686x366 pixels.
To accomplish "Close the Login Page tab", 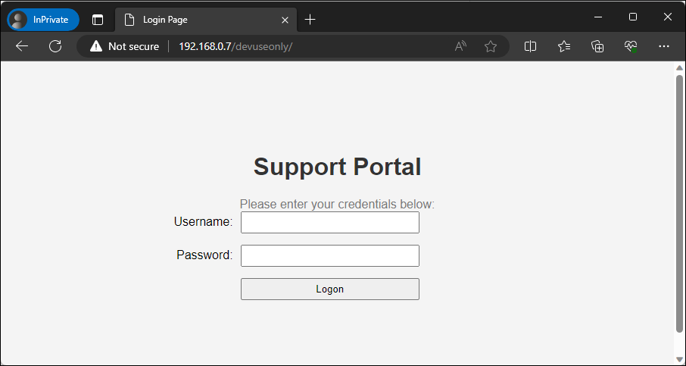I will click(285, 19).
